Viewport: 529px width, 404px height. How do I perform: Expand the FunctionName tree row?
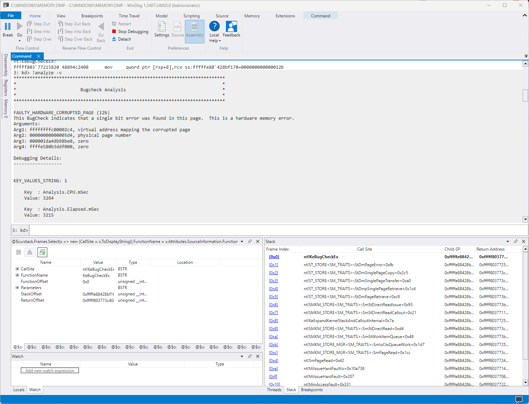(17, 275)
